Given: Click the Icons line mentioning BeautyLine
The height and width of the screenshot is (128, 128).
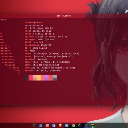Looking at the screenshot, I should 49,56.
